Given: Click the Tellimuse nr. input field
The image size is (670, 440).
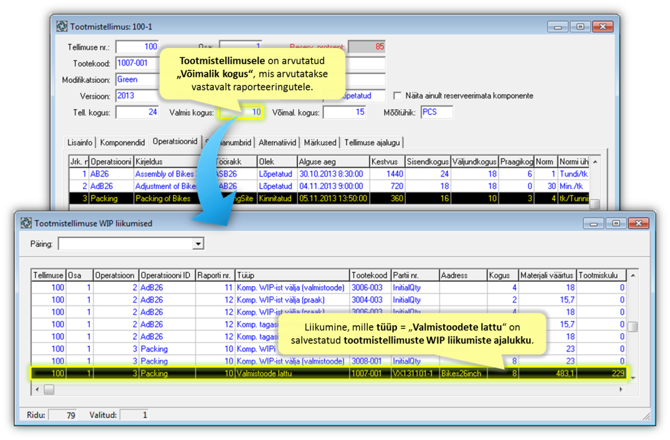Looking at the screenshot, I should (x=136, y=47).
